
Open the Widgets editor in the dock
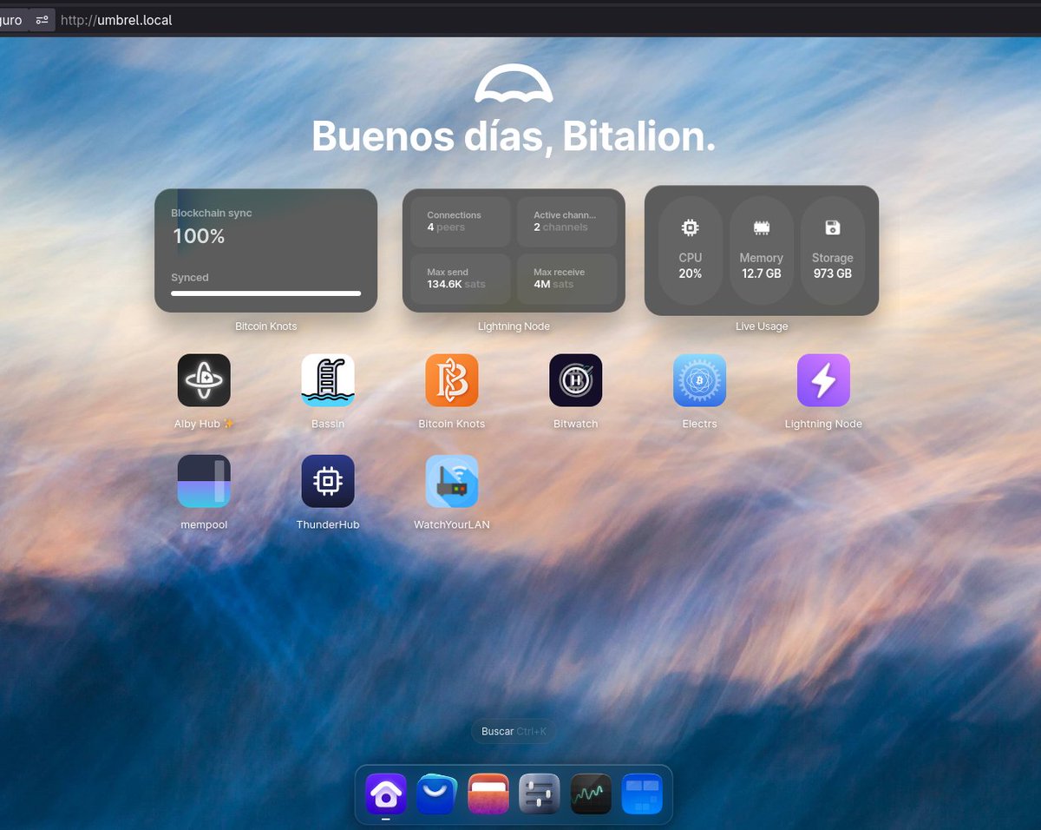point(642,794)
